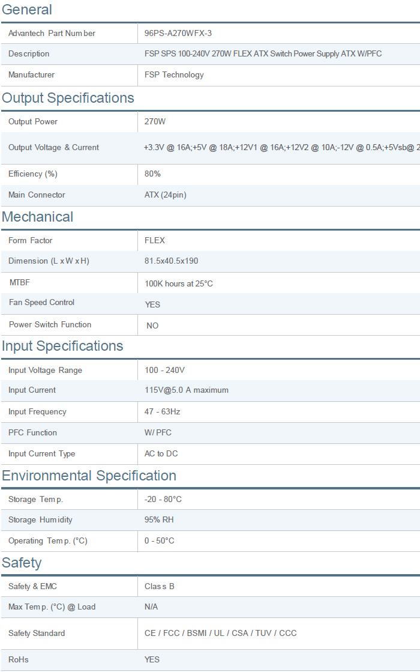420x672 pixels.
Task: Click the Fan Speed Control label
Action: pyautogui.click(x=42, y=303)
